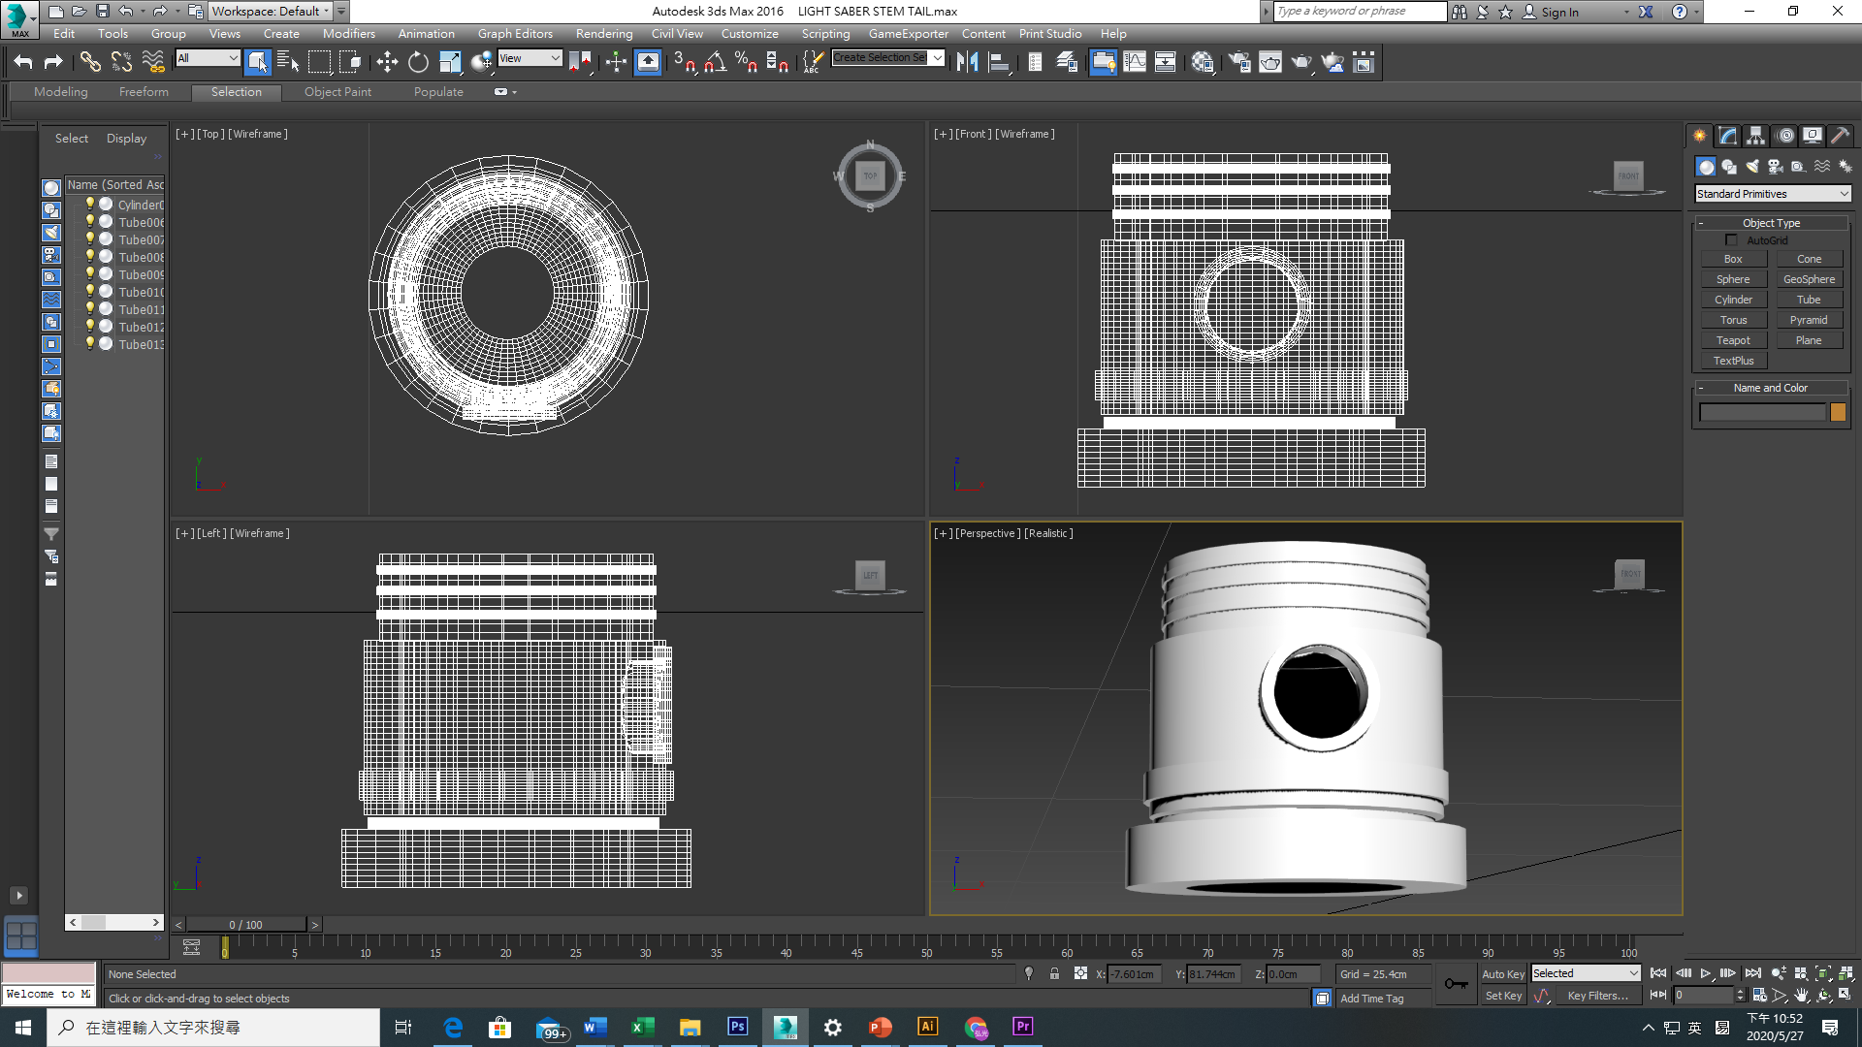
Task: Click the time slider 0 / 100 handle
Action: point(246,925)
